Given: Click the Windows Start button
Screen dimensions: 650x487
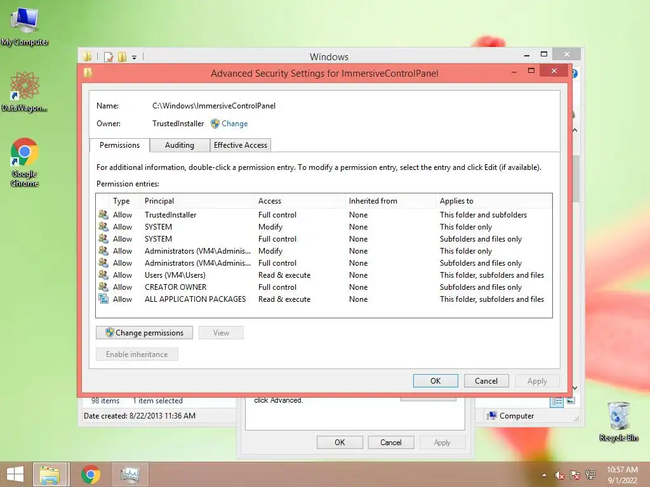Looking at the screenshot, I should tap(15, 474).
